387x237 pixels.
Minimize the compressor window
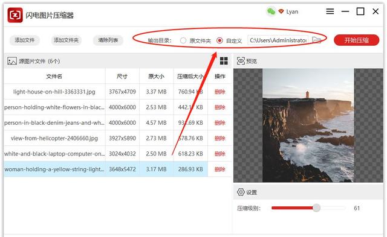(345, 11)
